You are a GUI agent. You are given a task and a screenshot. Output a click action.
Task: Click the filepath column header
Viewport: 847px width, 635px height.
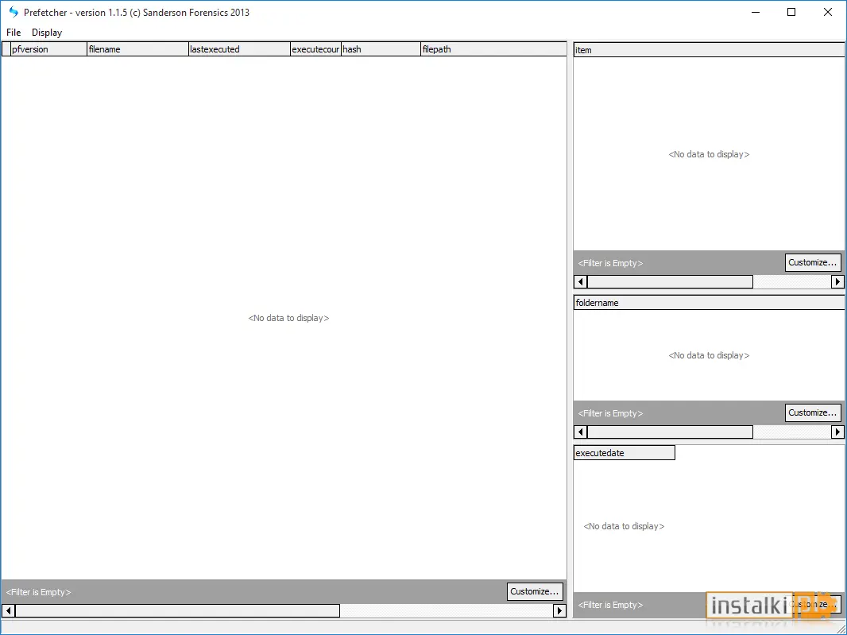493,49
